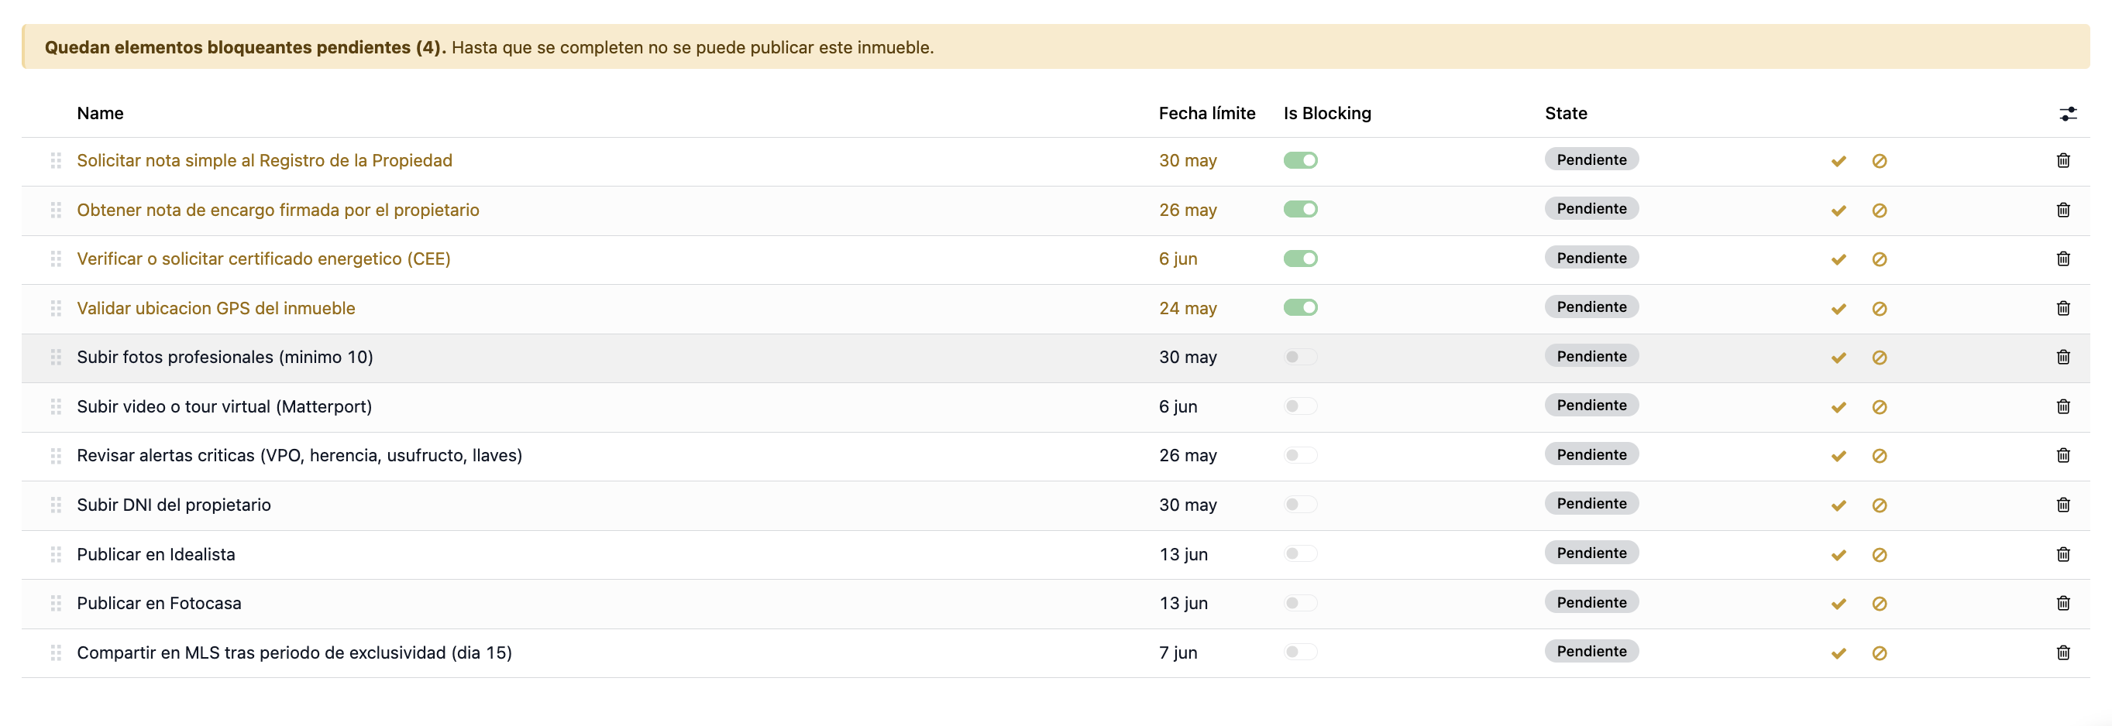Delete the 'Solicitar nota simple' row
Viewport: 2112px width, 726px height.
[2063, 161]
